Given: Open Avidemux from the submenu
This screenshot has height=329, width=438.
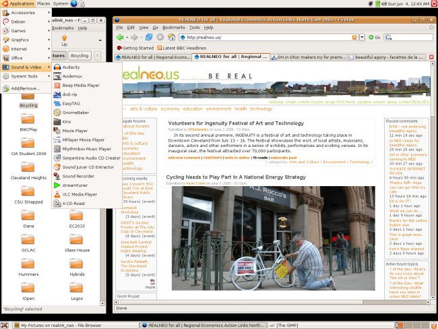Looking at the screenshot, I should tap(87, 76).
